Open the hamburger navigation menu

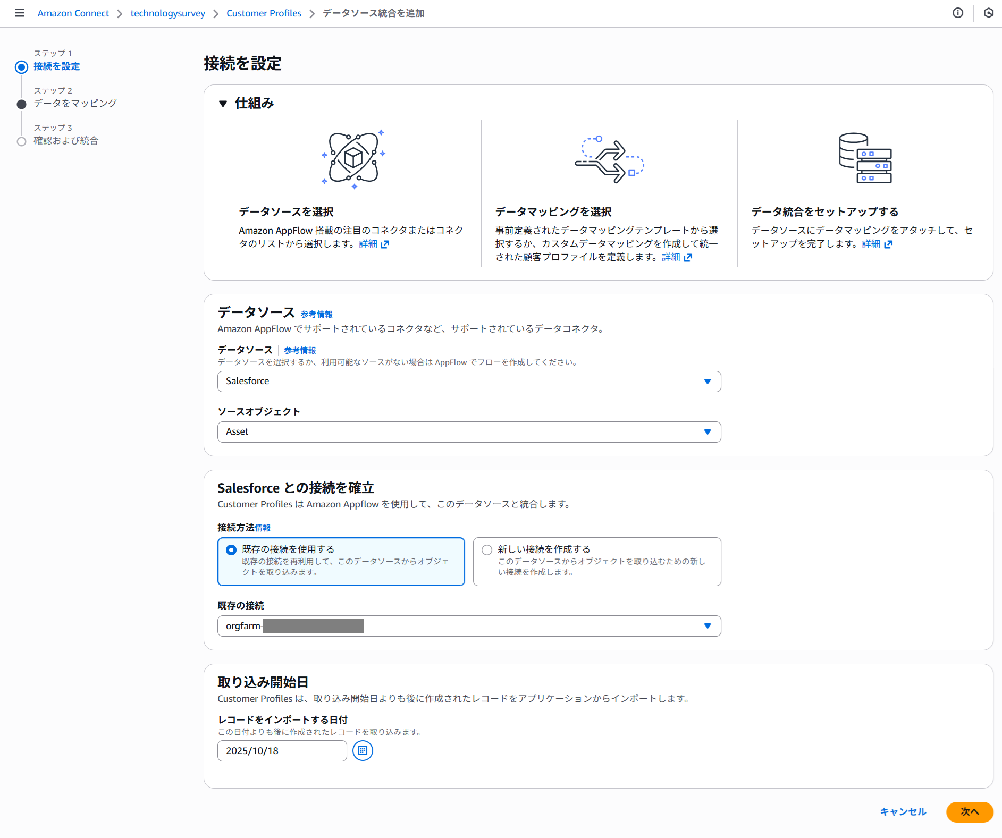(x=20, y=13)
